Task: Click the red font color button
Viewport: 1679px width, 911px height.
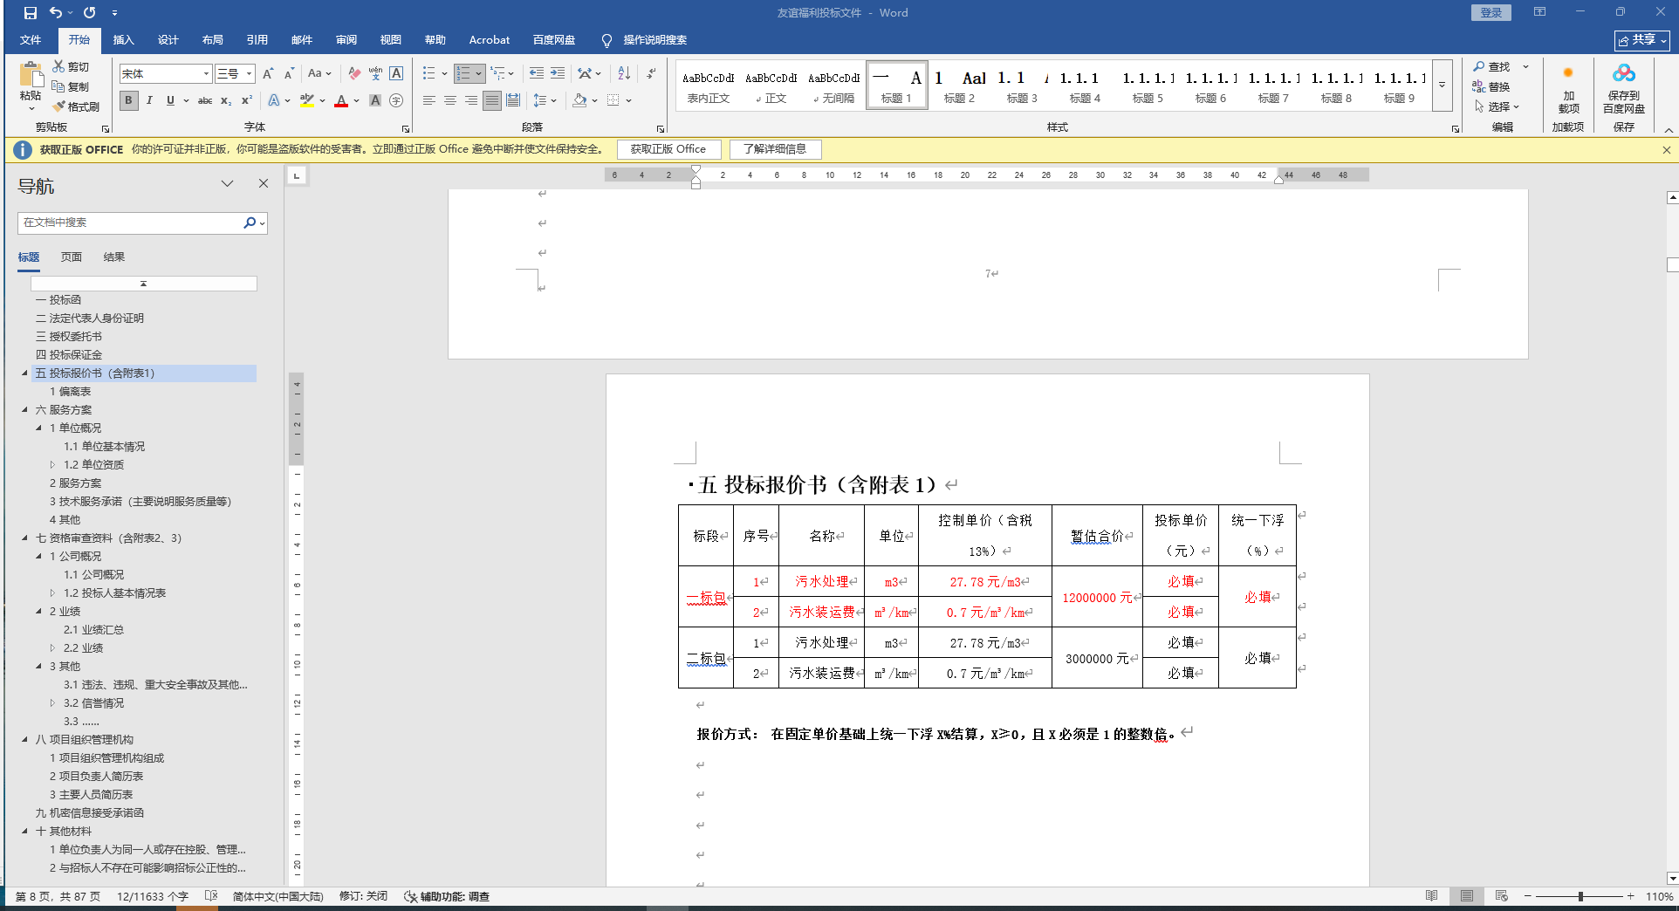Action: click(x=341, y=100)
